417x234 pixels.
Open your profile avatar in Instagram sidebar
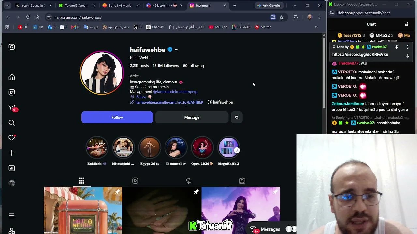click(x=12, y=183)
